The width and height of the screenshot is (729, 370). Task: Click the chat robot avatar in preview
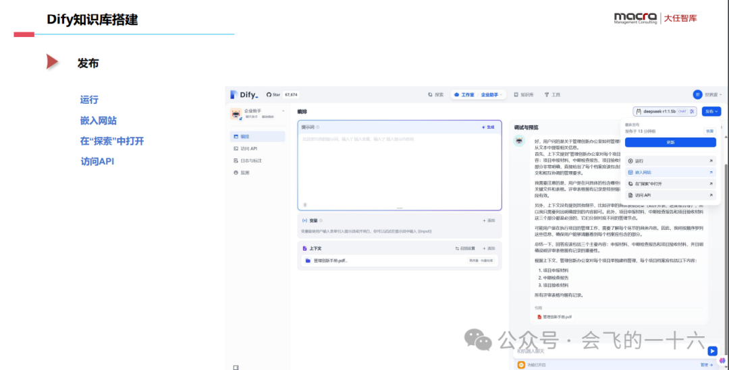519,141
